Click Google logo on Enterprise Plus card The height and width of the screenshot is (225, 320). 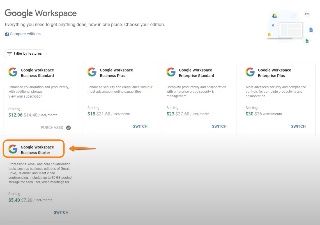(x=250, y=72)
